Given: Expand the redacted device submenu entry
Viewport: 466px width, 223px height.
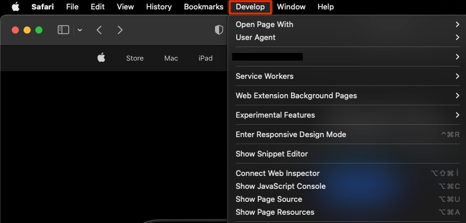Looking at the screenshot, I should click(x=348, y=56).
